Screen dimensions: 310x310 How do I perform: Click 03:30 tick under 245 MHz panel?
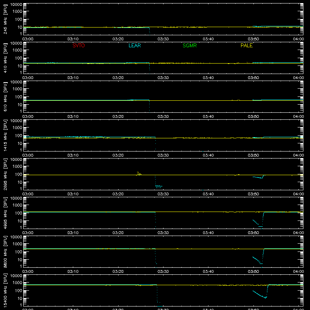(x=163, y=39)
